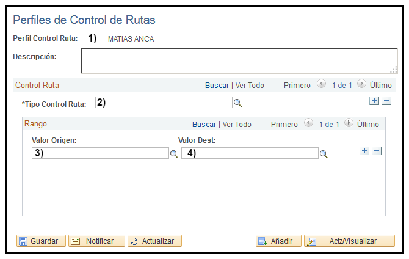The image size is (409, 259).
Task: Show next Rango row arrow
Action: pyautogui.click(x=349, y=123)
